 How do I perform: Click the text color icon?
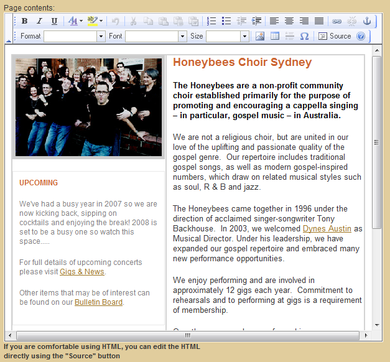click(x=73, y=21)
